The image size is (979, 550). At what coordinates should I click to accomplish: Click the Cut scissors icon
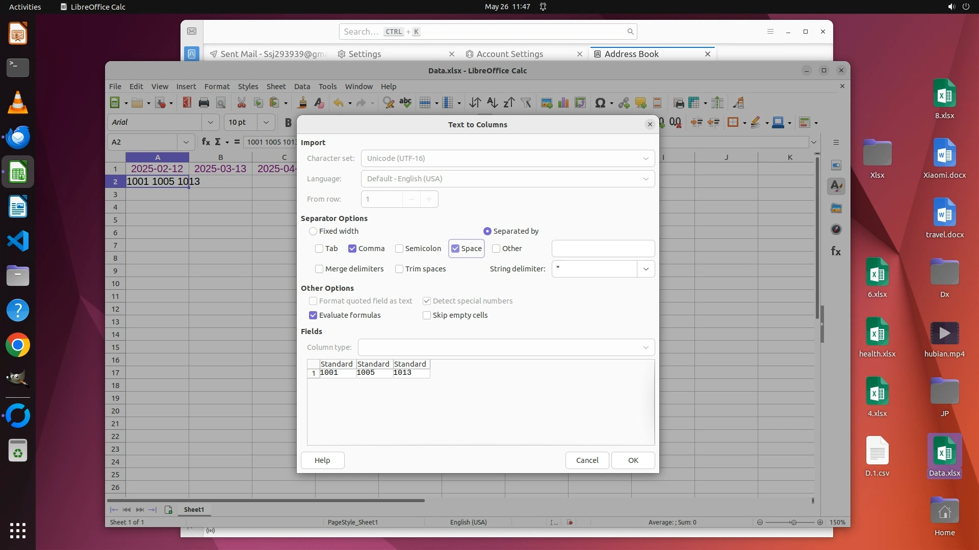tap(241, 103)
